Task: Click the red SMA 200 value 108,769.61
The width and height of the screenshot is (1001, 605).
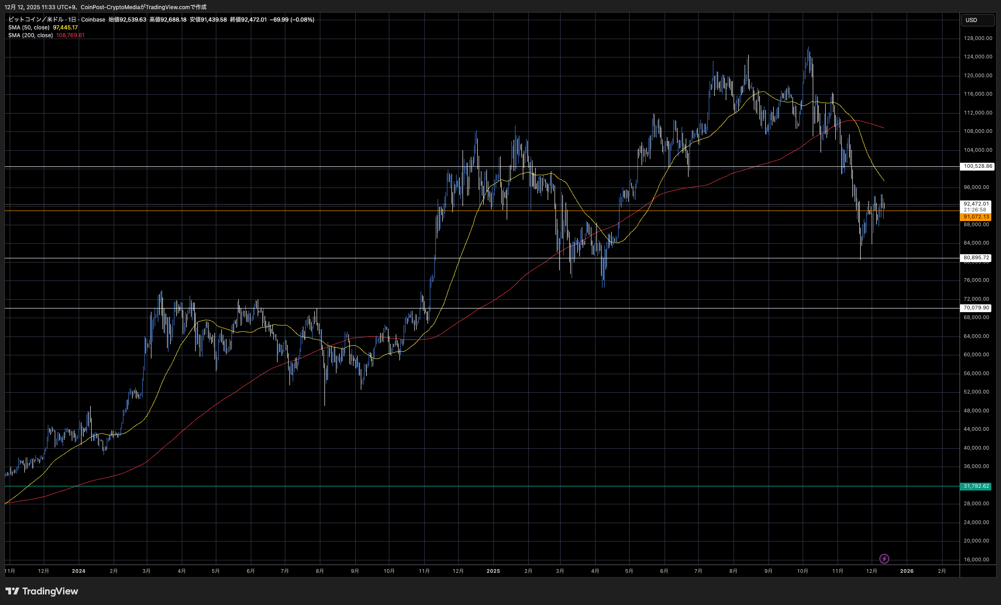Action: (70, 35)
